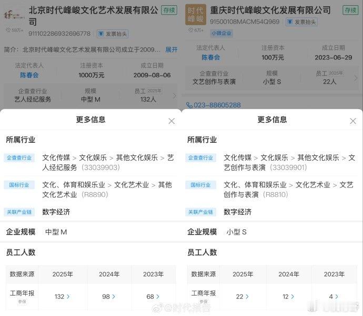363x316 pixels.
Task: Open 陈春会 legal representative in Chongqing card
Action: (210, 58)
